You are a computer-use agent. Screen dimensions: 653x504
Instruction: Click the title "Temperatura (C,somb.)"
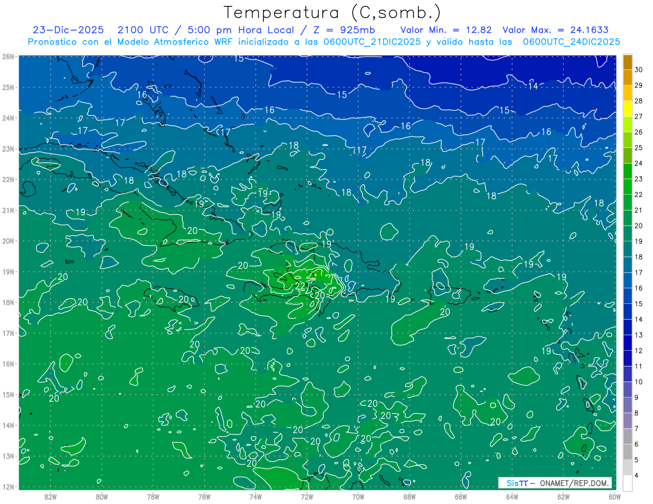[x=332, y=12]
